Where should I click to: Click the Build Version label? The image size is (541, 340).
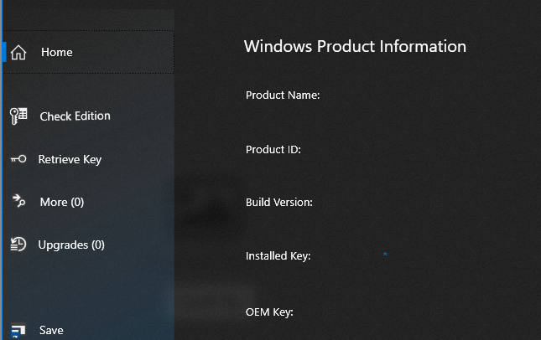point(279,203)
